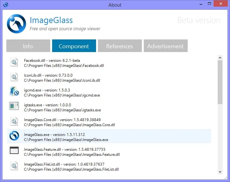Screen dimensions: 230x182
Task: Select 'ImageGlass.exe - version: 1.5.11.312' line
Action: tap(54, 135)
